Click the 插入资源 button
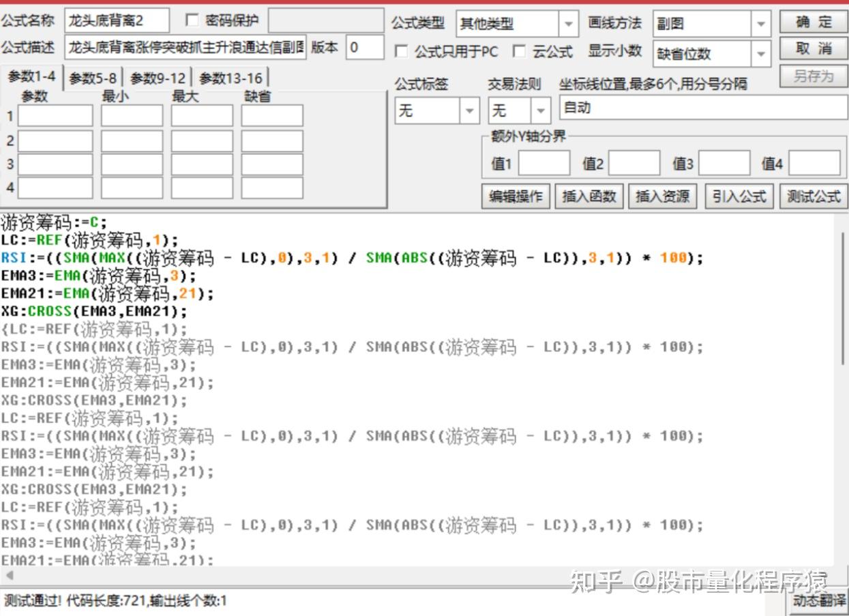 coord(663,196)
